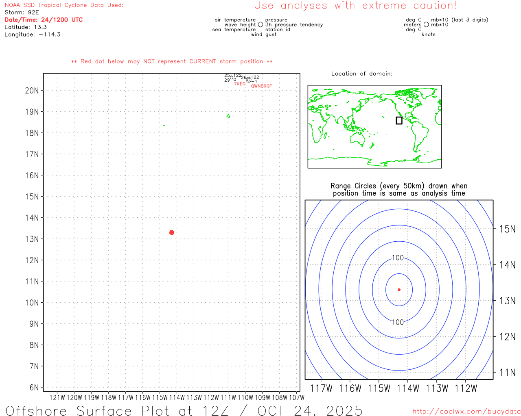
Task: Click the red center dot inside range circles
Action: tap(399, 290)
